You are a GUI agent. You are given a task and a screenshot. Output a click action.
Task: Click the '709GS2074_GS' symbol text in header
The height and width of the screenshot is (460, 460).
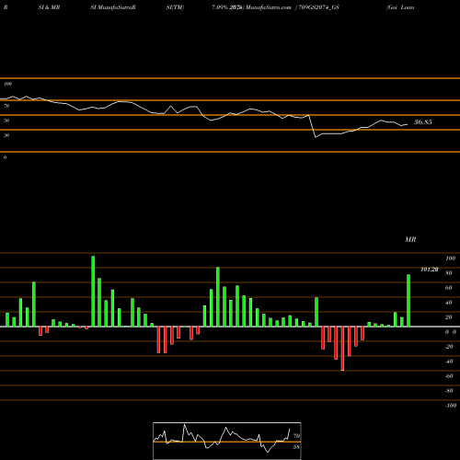coord(319,7)
